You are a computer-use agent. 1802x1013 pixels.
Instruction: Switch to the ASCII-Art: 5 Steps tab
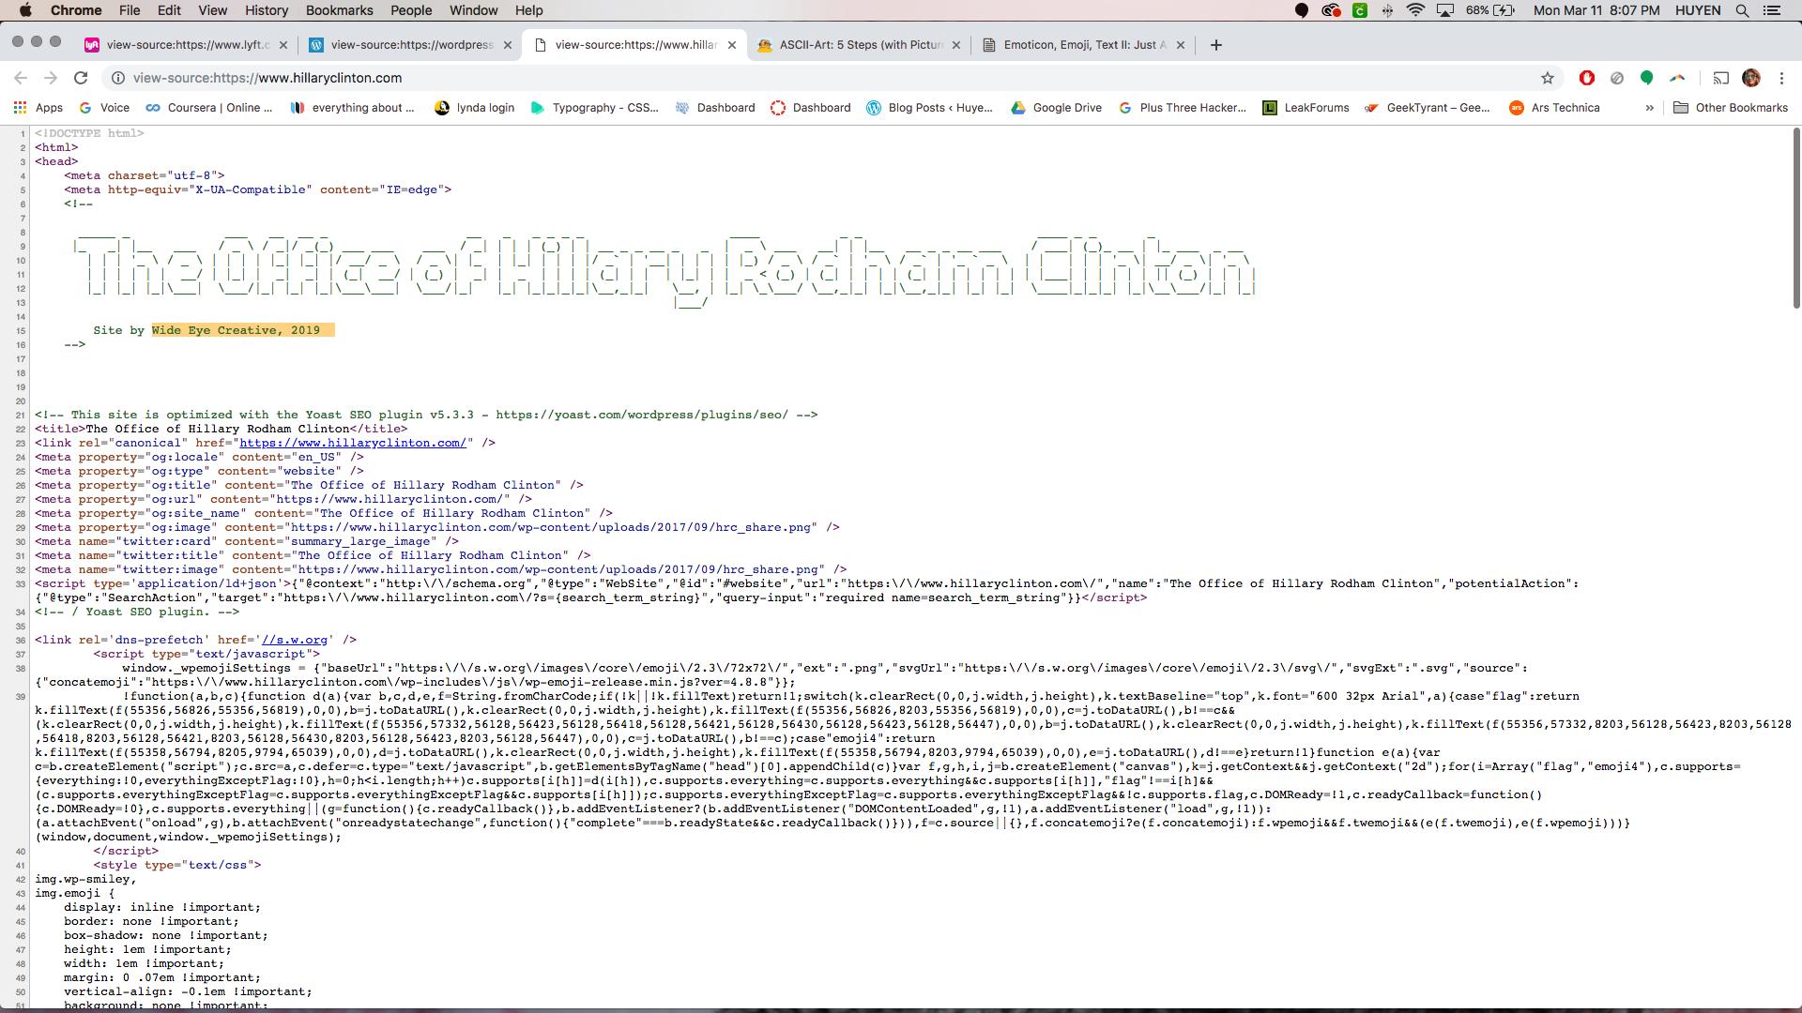click(859, 45)
